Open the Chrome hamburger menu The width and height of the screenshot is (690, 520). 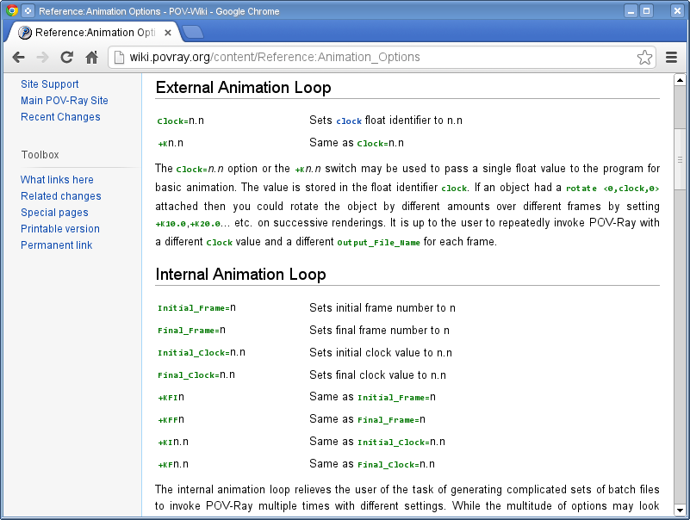672,58
